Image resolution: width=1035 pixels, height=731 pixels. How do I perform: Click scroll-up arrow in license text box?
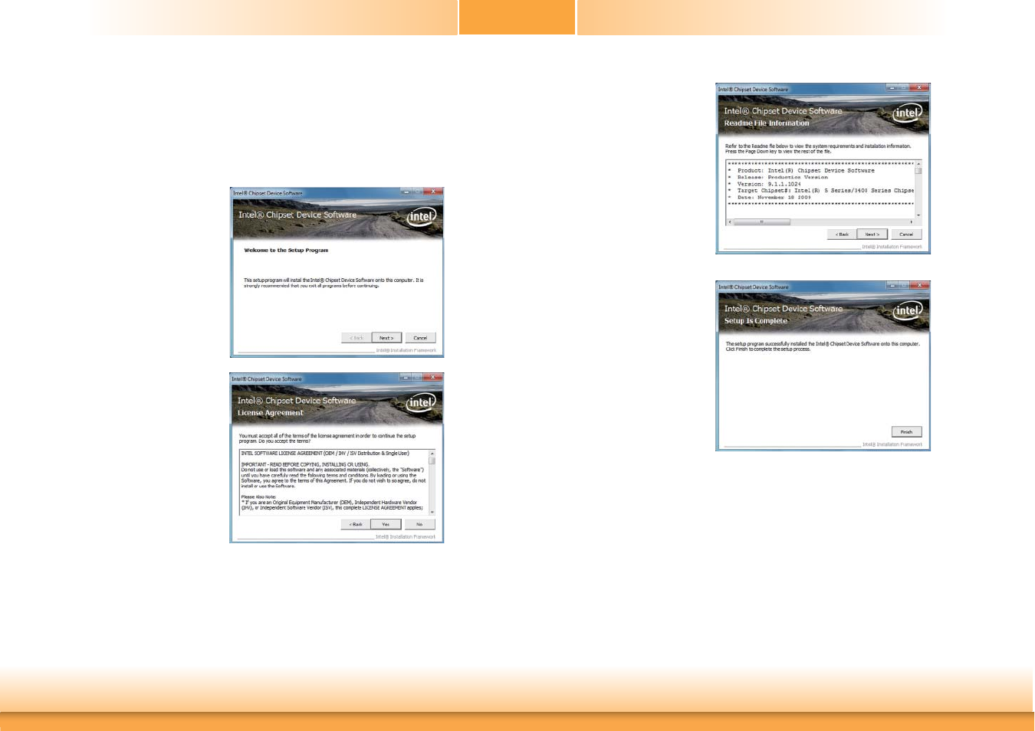point(432,454)
